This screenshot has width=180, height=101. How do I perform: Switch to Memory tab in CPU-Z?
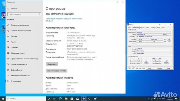pos(142,28)
